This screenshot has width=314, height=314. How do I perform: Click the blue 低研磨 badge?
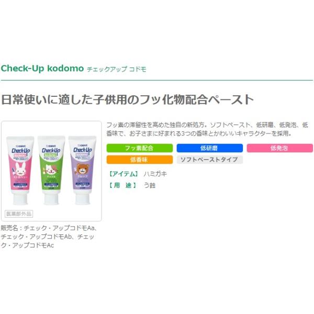click(x=209, y=148)
